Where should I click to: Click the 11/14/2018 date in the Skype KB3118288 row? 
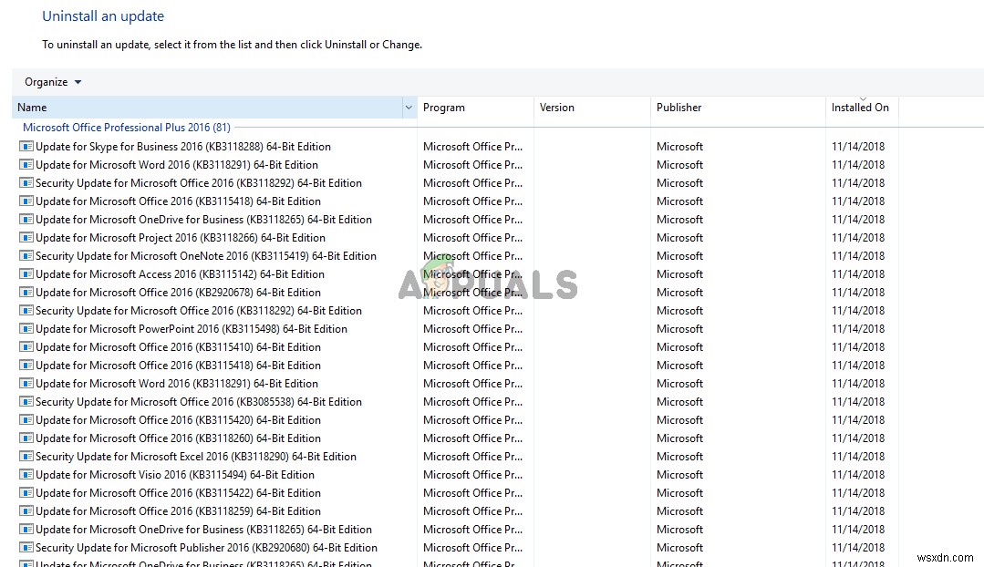(x=858, y=146)
